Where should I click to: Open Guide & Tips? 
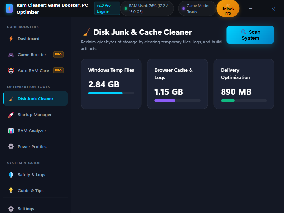tap(35, 191)
